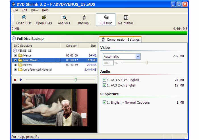Click the Backup! toolbar icon

[84, 17]
